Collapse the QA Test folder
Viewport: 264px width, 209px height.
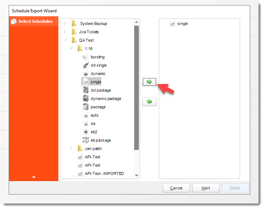65,40
